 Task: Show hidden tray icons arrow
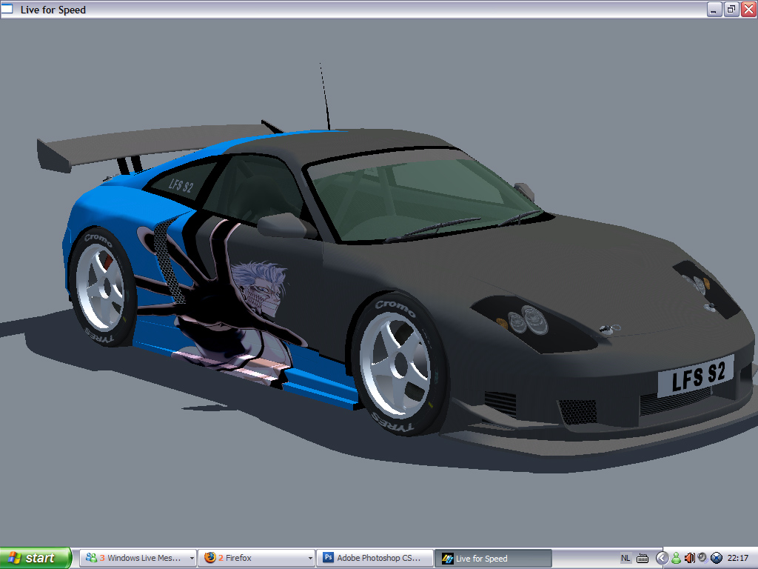coord(662,559)
